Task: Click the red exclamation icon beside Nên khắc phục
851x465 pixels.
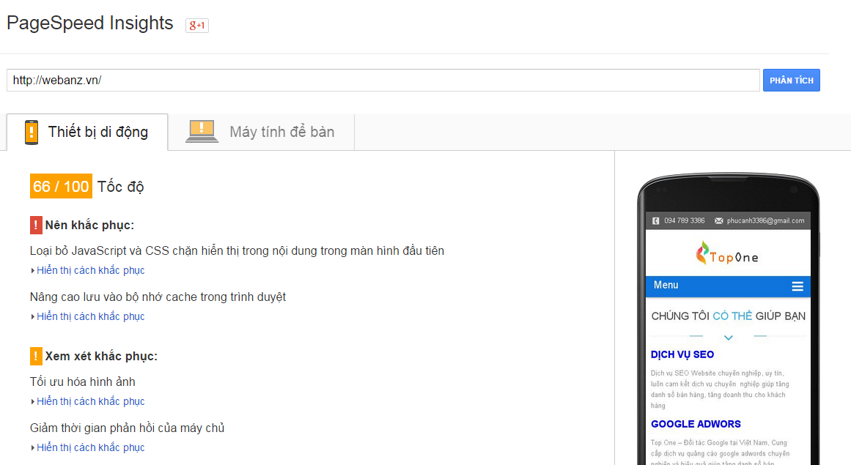Action: click(36, 224)
